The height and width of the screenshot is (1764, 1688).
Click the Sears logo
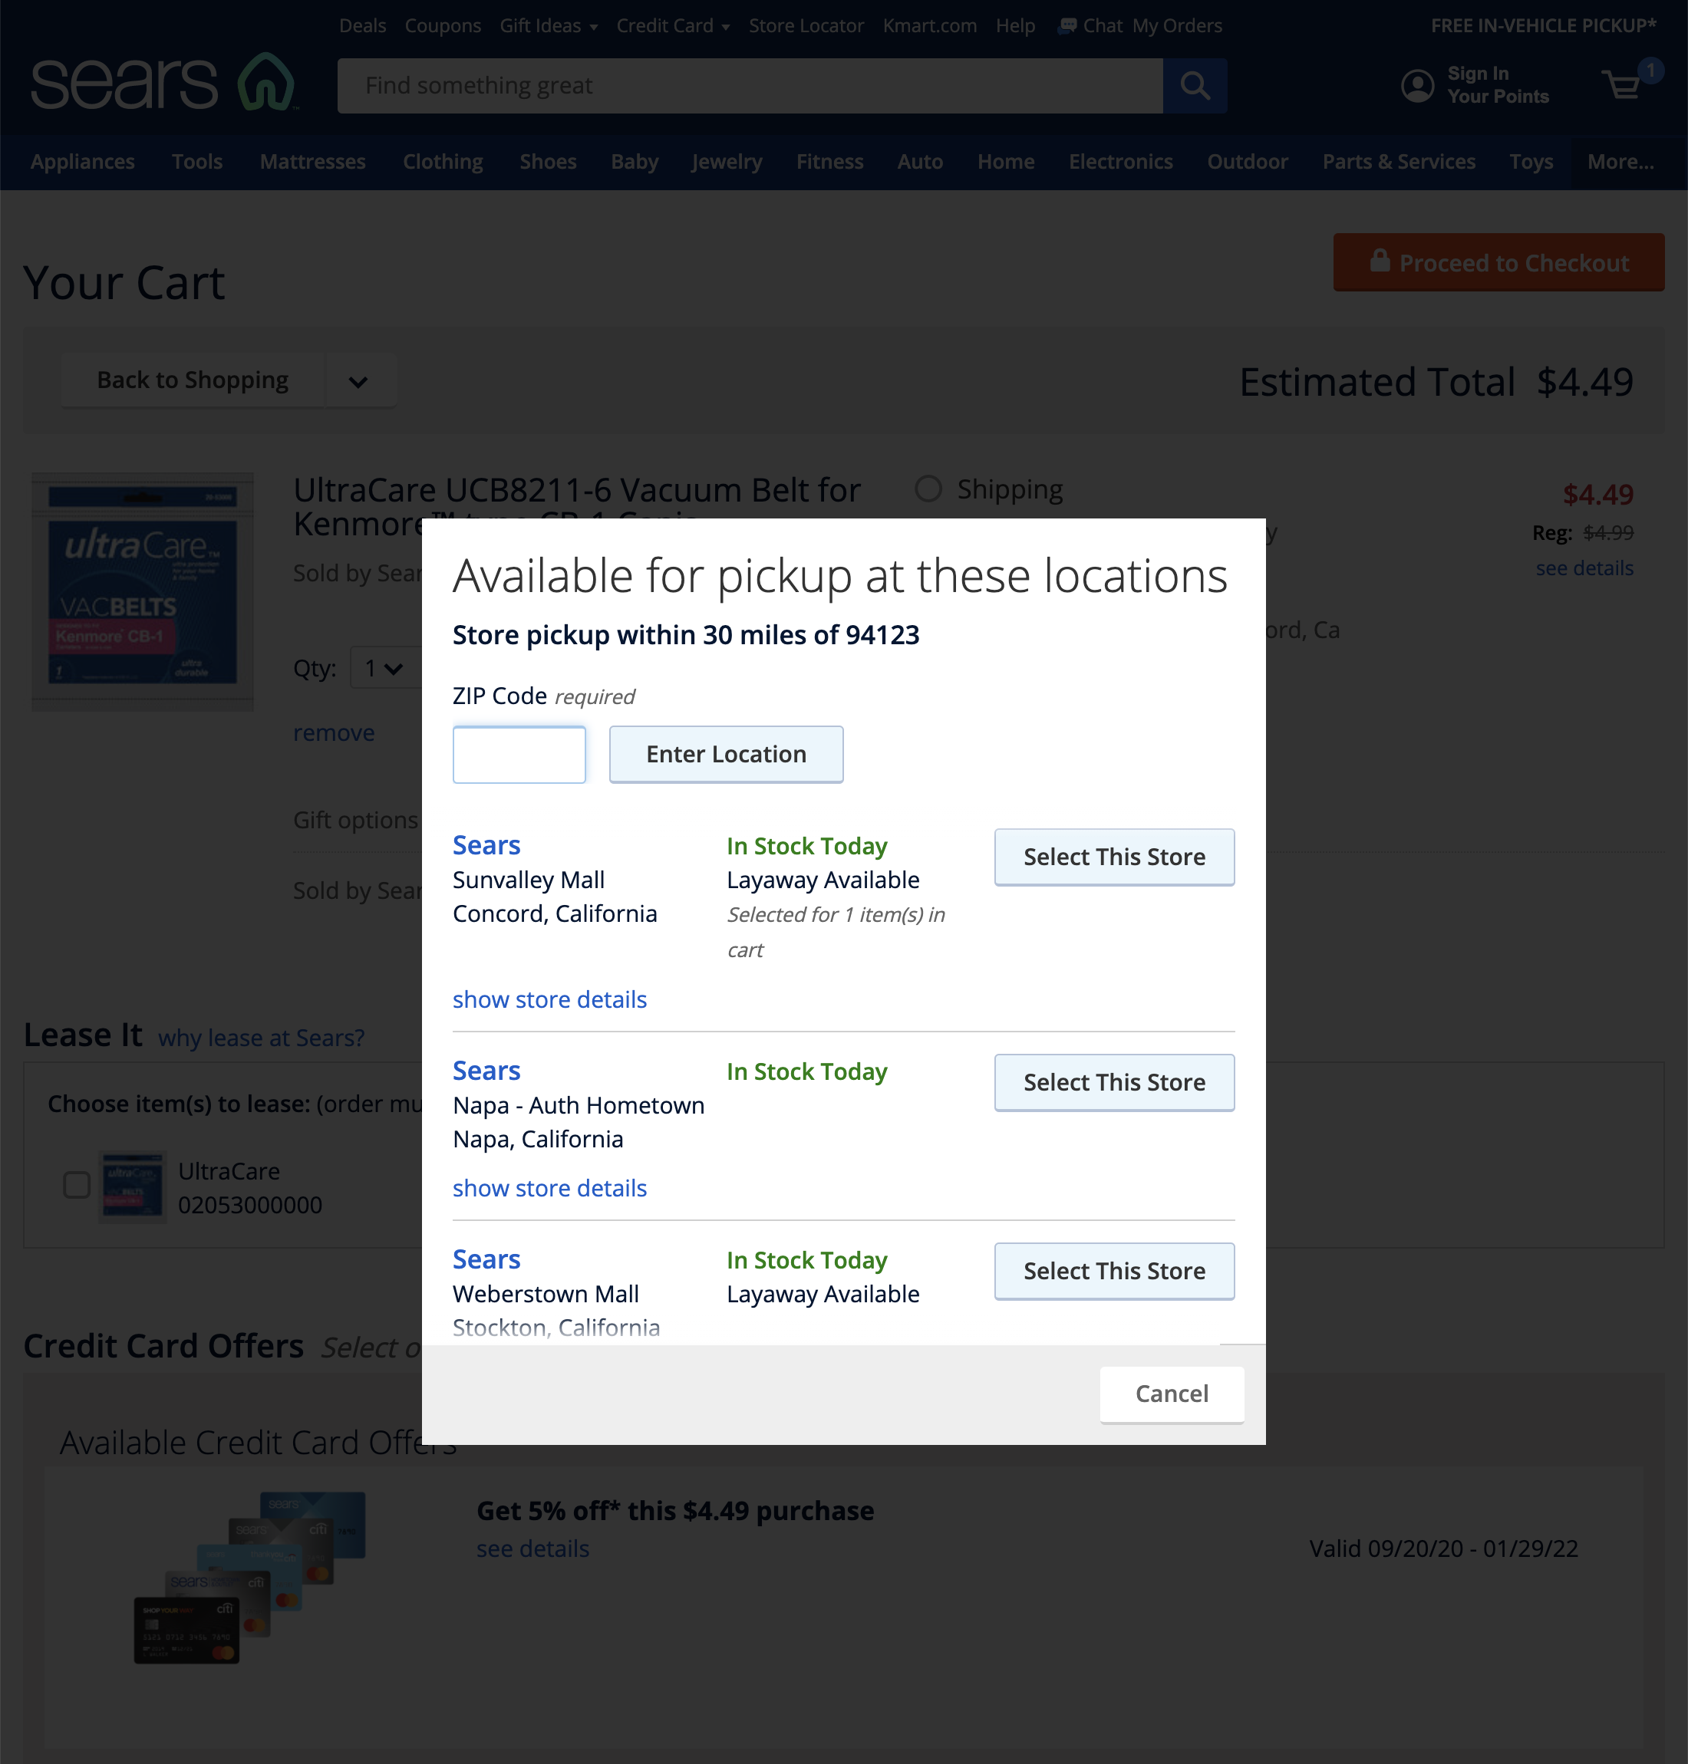(x=163, y=83)
